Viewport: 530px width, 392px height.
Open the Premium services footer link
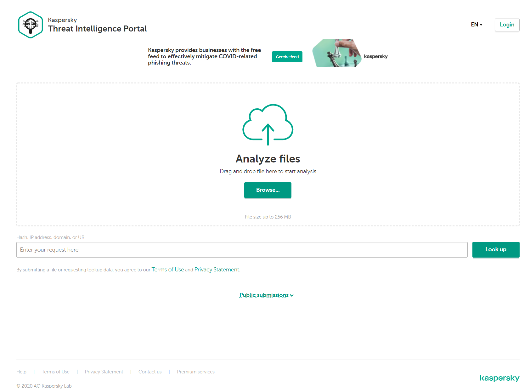coord(196,372)
